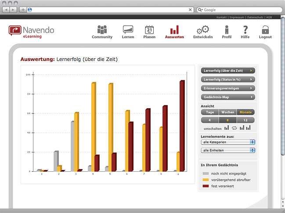Switch view to Wochen
Viewport: 285px width, 213px height.
click(227, 112)
